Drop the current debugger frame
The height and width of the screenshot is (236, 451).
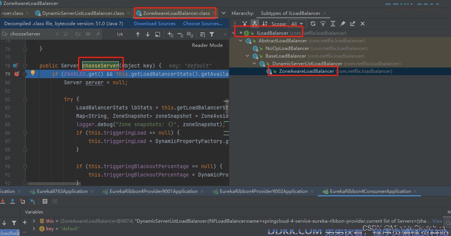coord(22,201)
